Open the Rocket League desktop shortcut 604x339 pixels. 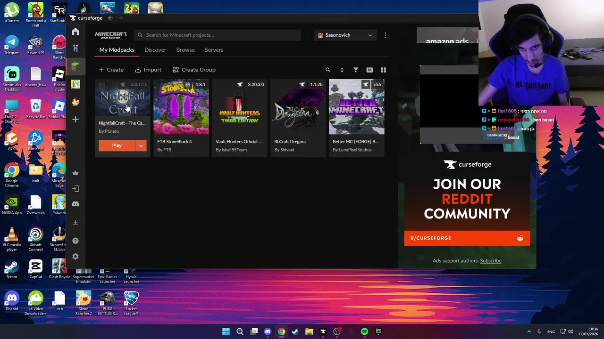pyautogui.click(x=131, y=303)
